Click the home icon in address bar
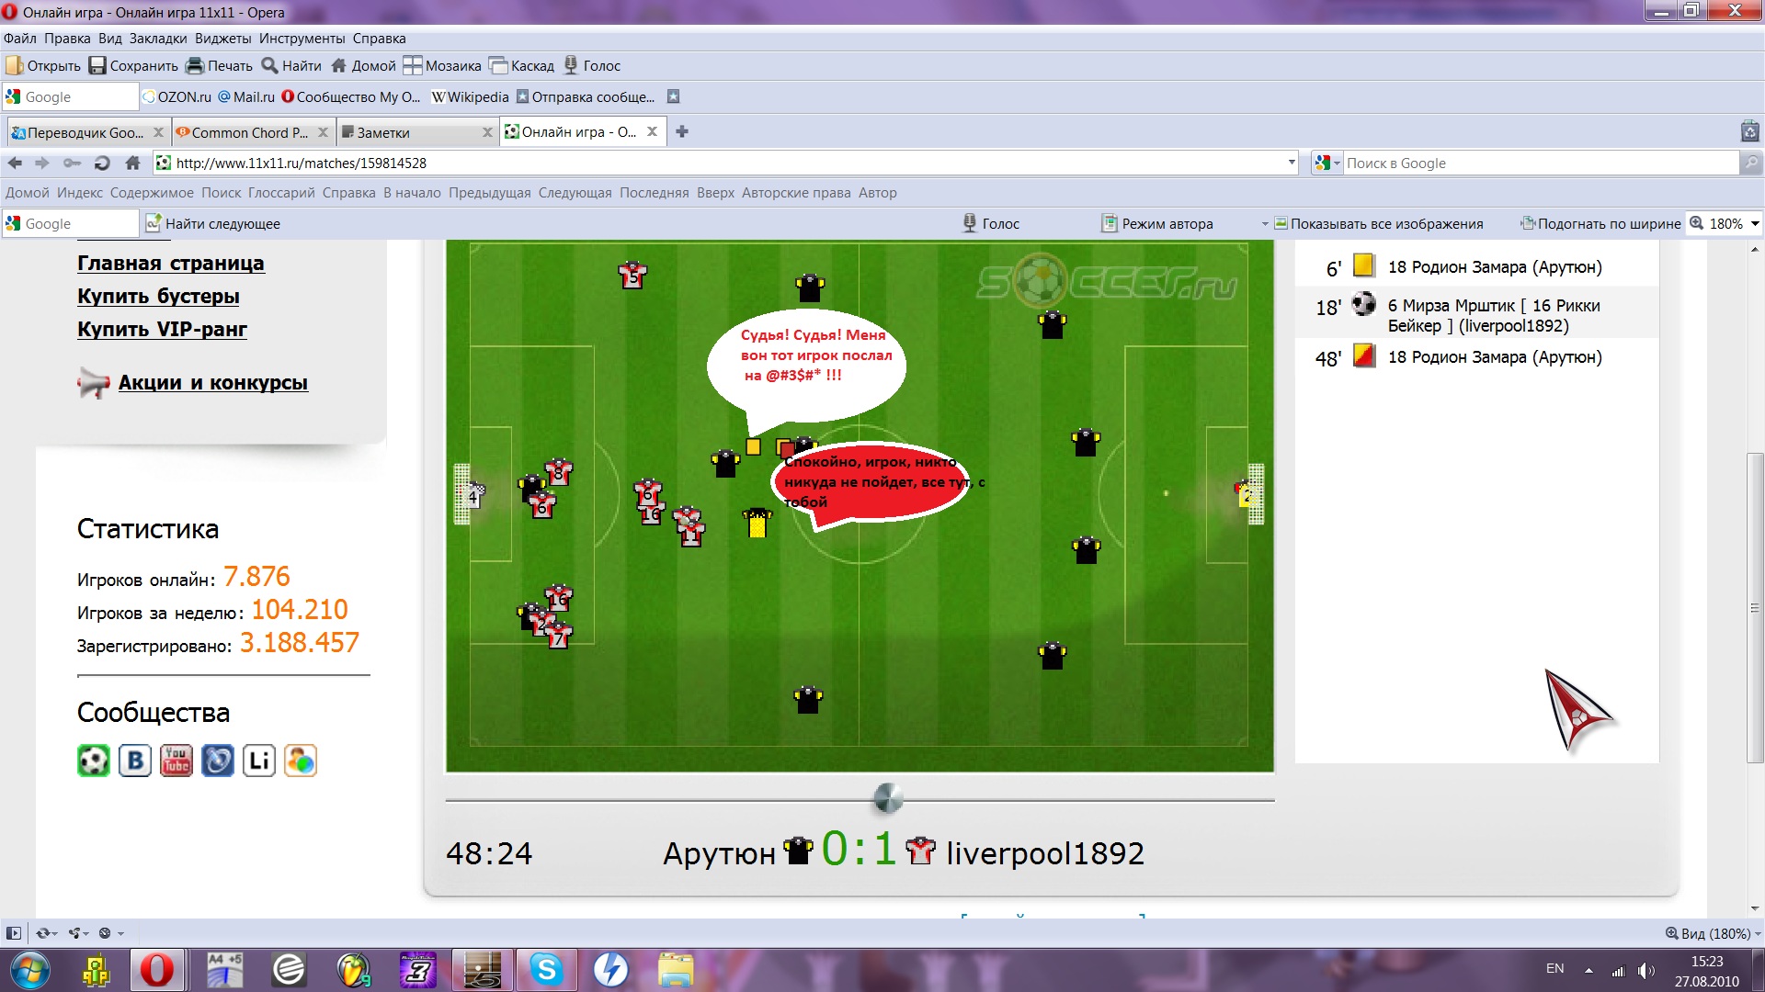Screen dimensions: 1765x992 [x=132, y=163]
